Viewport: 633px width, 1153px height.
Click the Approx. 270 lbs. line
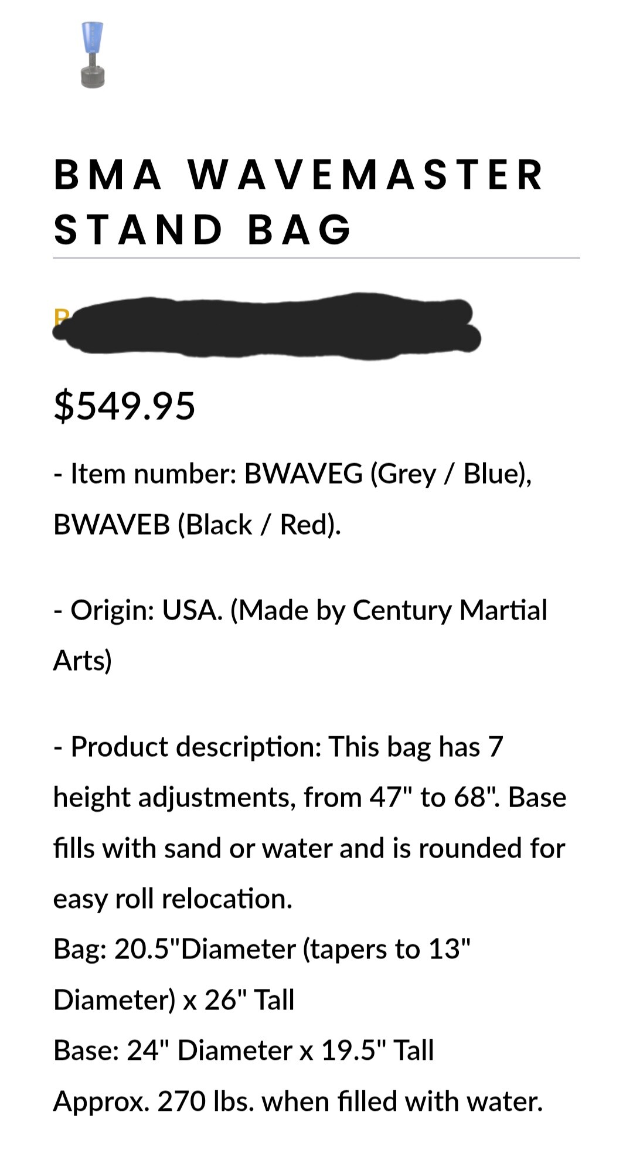[298, 1101]
